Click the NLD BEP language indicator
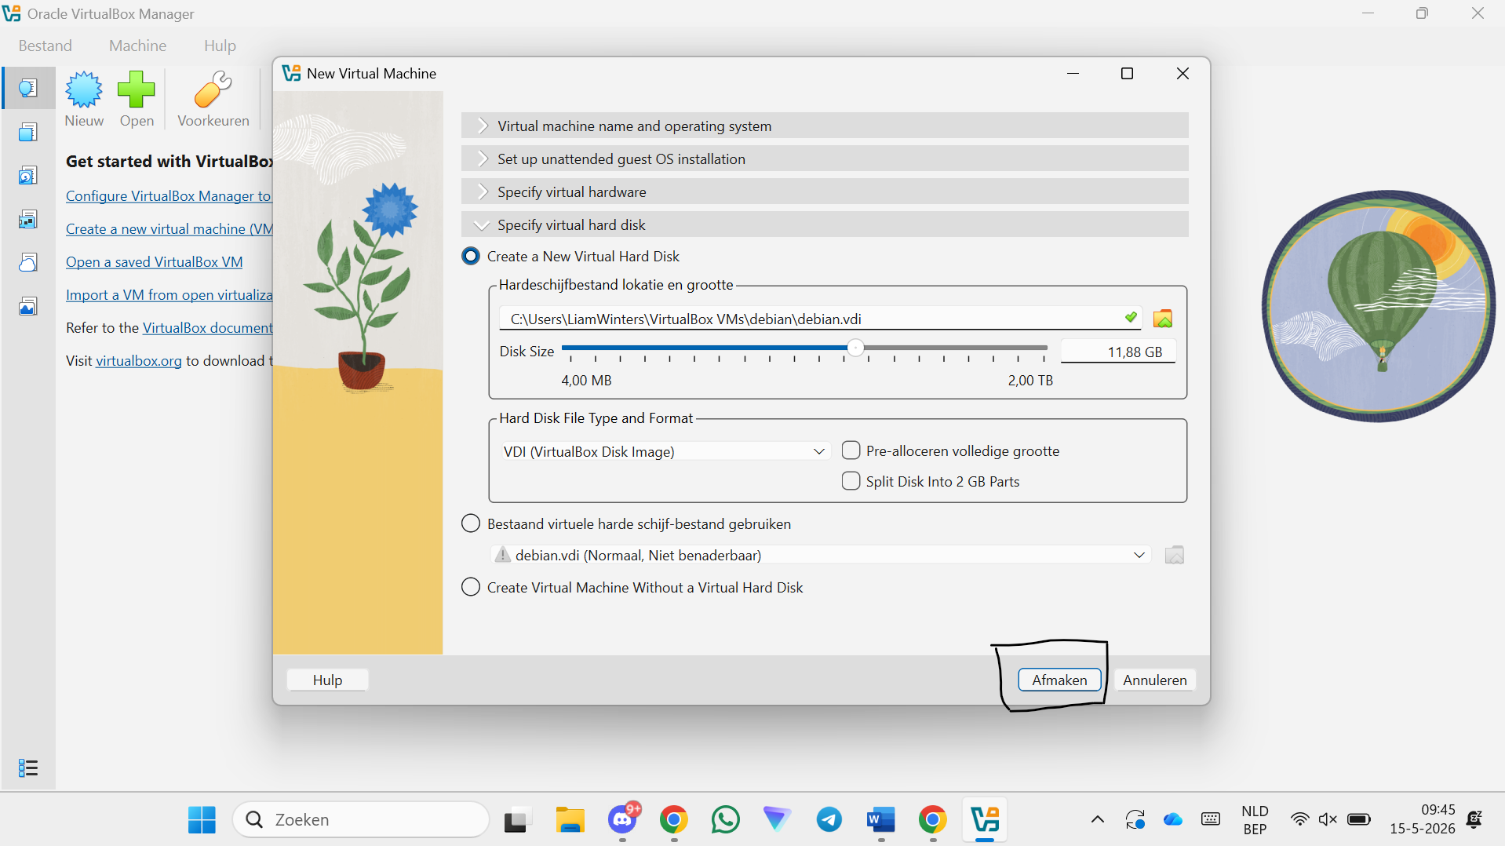This screenshot has width=1505, height=846. [1255, 819]
